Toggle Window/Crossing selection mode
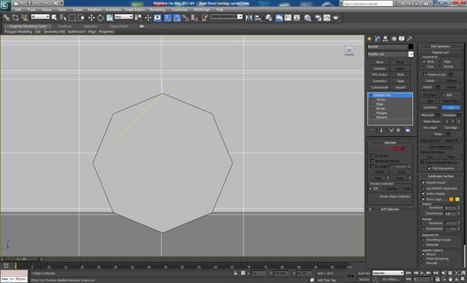The image size is (467, 283). click(x=81, y=18)
